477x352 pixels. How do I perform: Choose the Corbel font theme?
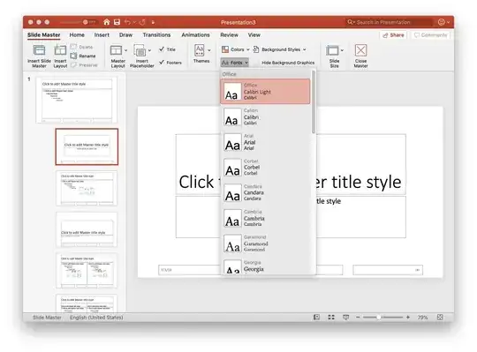pos(265,168)
